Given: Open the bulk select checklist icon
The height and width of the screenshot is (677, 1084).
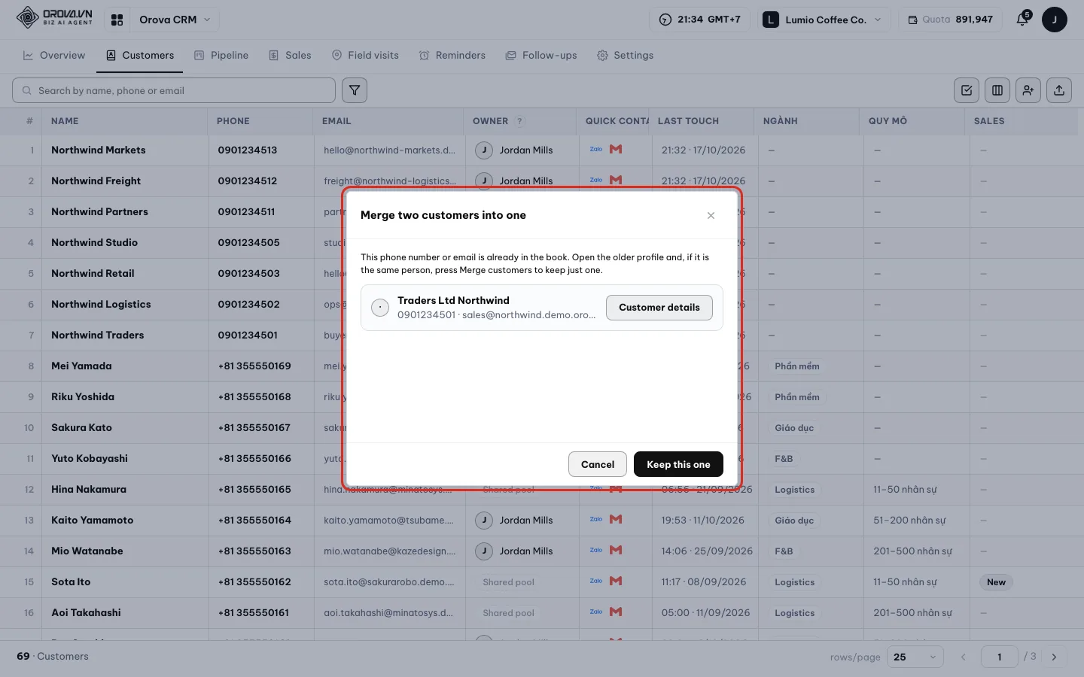Looking at the screenshot, I should point(967,90).
